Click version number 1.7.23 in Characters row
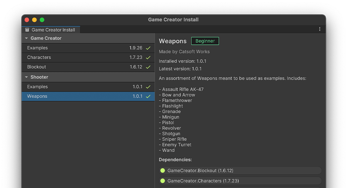Screen dimensions: 347x188 136,58
